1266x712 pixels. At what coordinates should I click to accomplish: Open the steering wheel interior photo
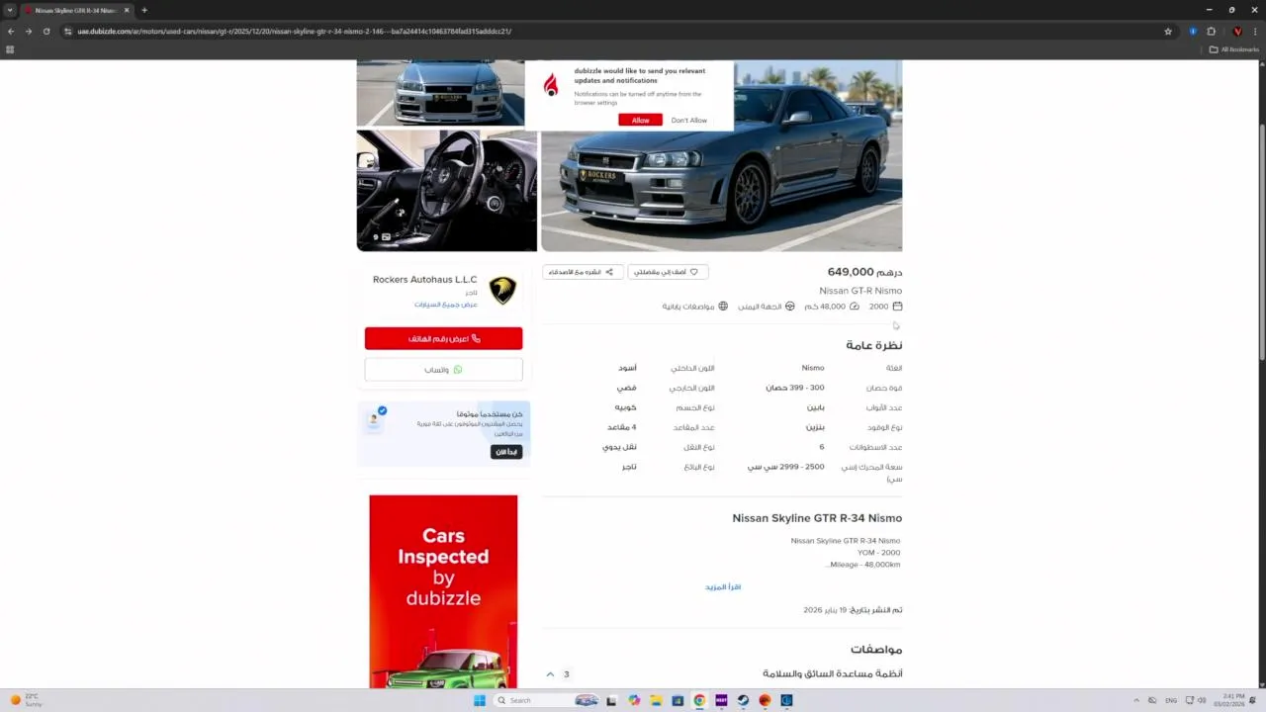click(x=447, y=191)
